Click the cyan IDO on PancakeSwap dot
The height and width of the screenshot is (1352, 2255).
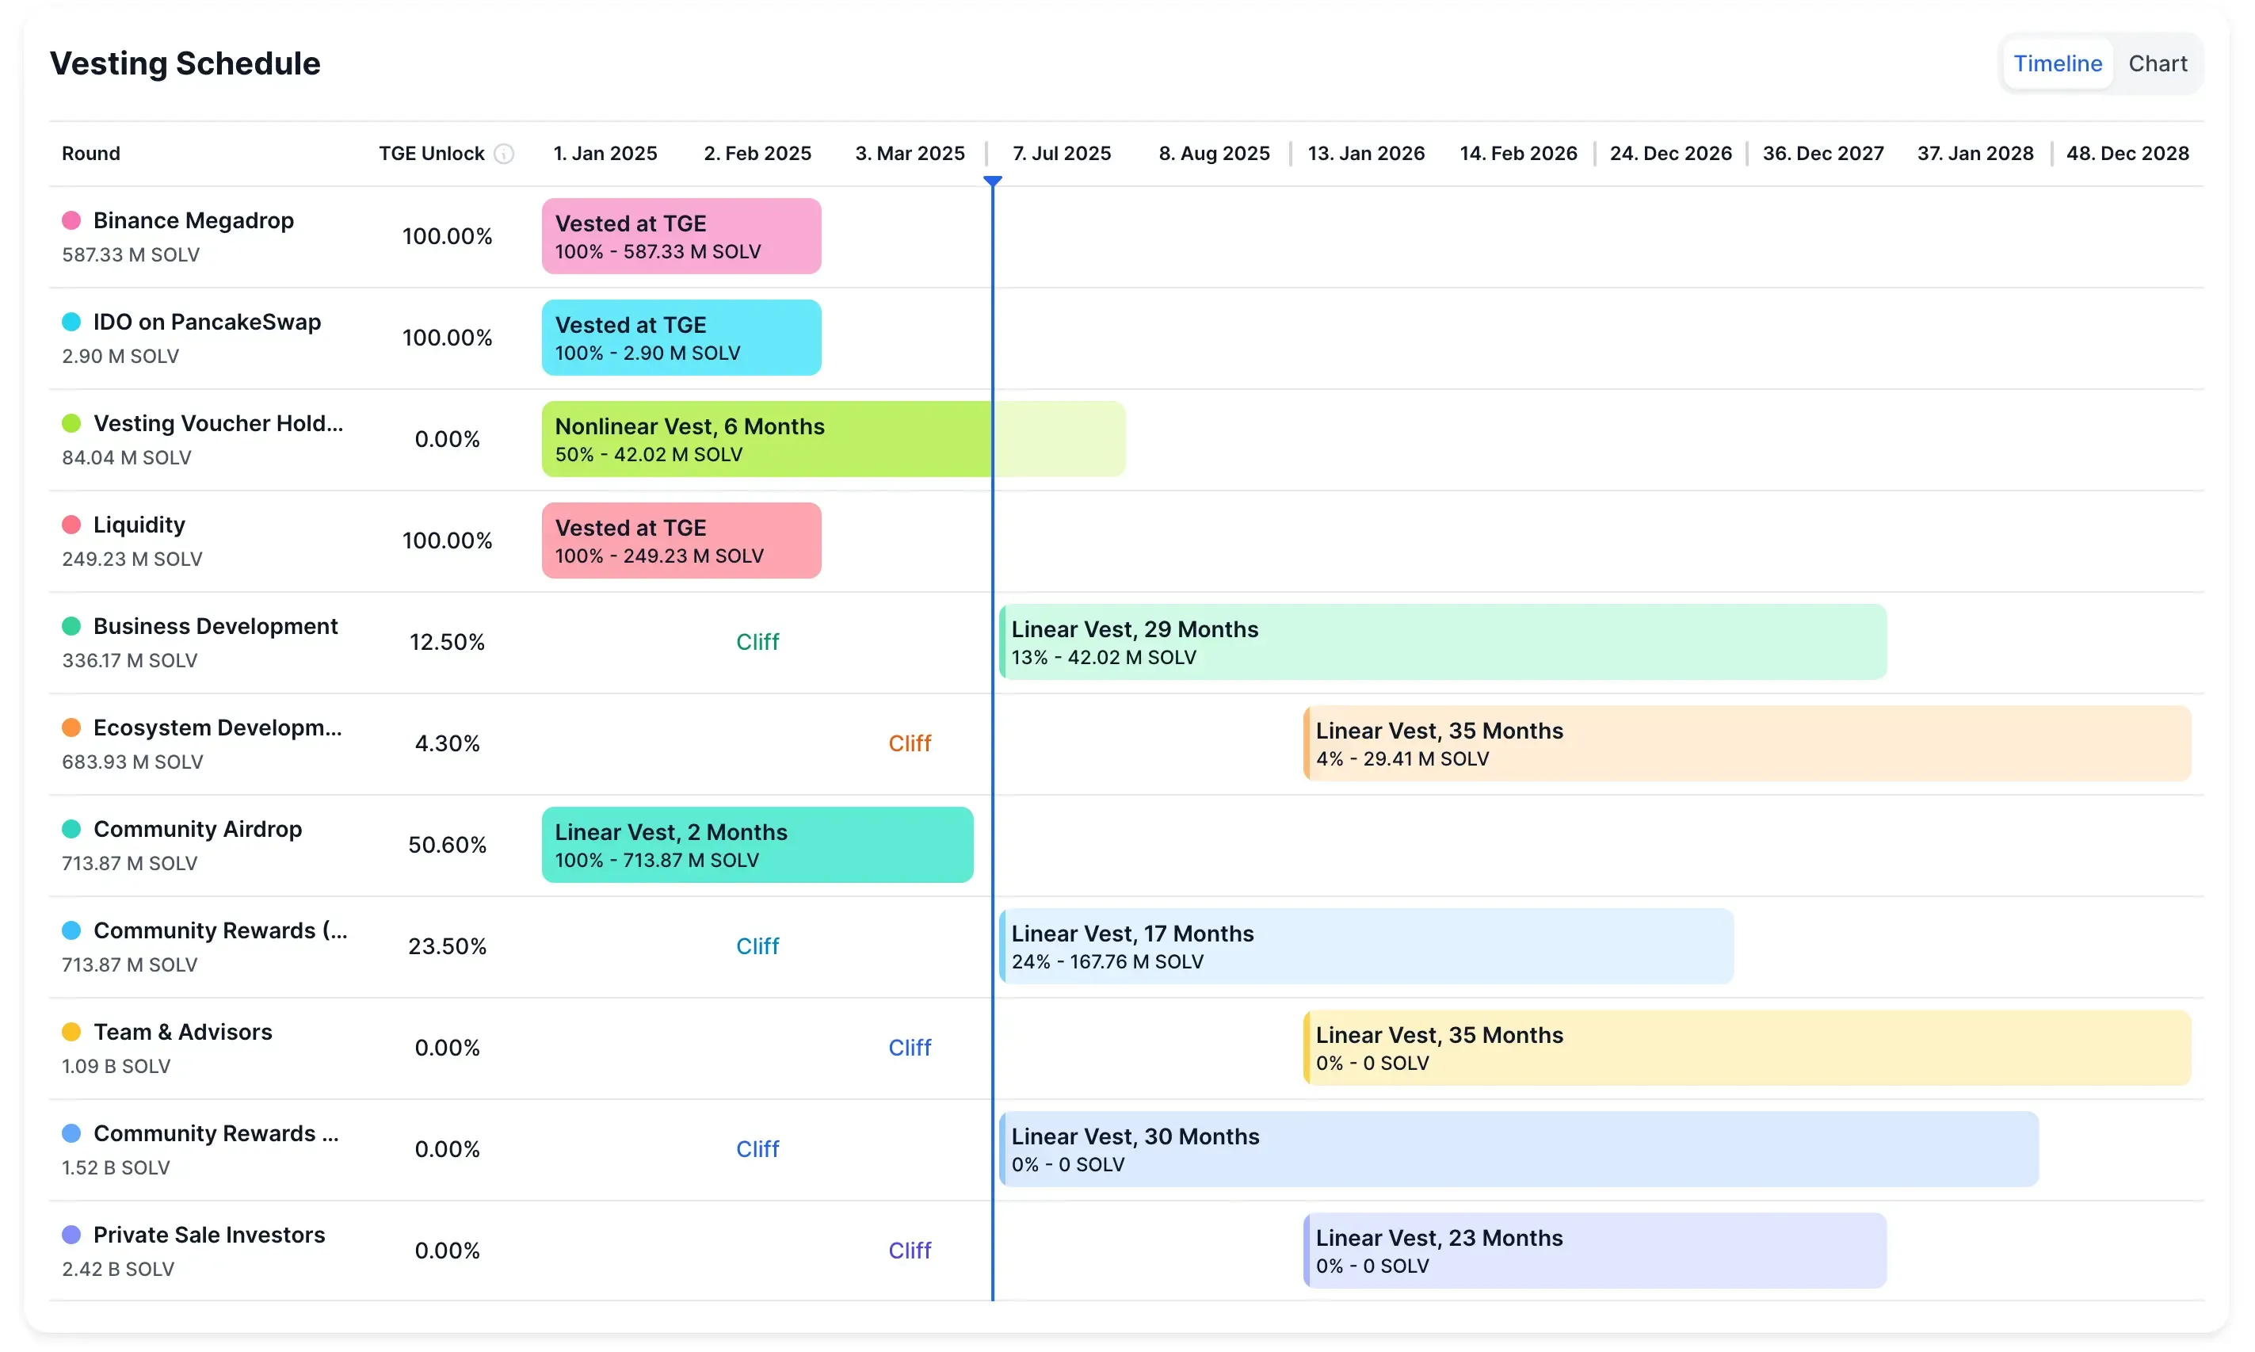[x=71, y=322]
